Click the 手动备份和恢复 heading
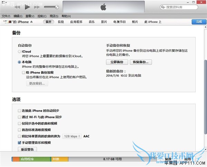207x167 pixels. tap(118, 45)
